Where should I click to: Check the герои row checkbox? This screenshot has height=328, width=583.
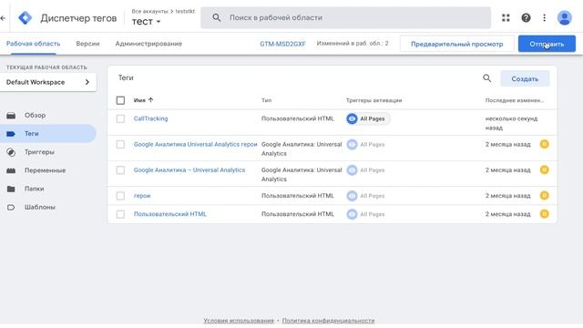(120, 196)
